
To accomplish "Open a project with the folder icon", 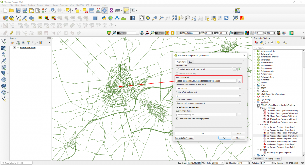I will 12,10.
